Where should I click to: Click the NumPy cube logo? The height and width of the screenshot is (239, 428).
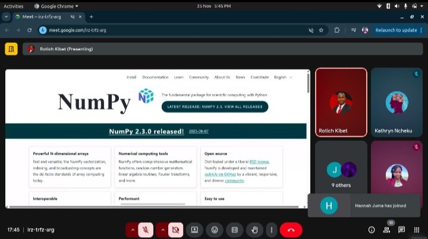146,96
